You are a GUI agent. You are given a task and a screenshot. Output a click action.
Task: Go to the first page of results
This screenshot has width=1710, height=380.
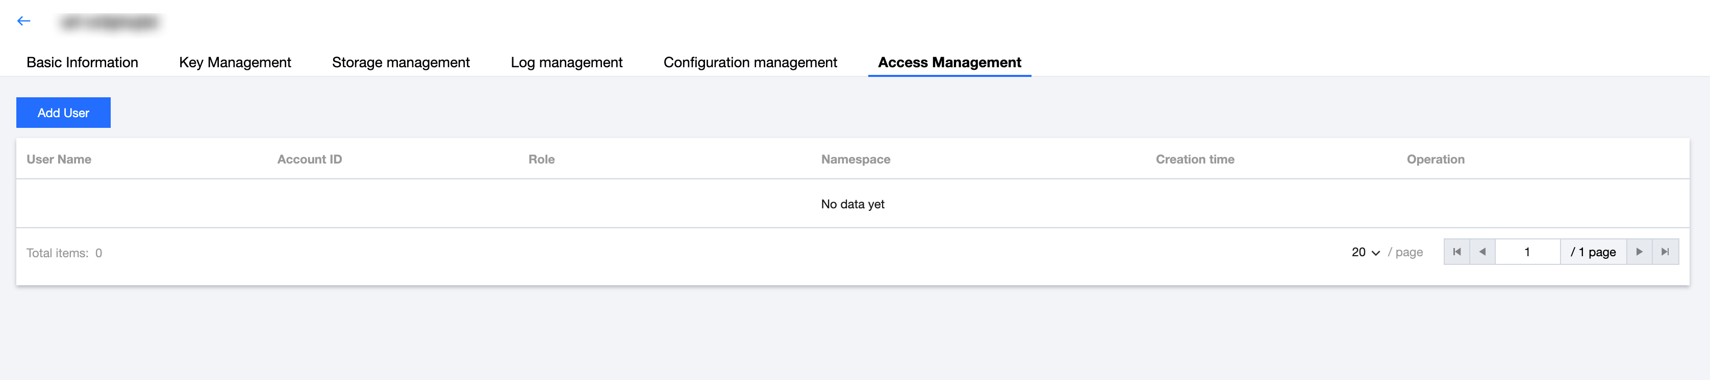point(1456,252)
